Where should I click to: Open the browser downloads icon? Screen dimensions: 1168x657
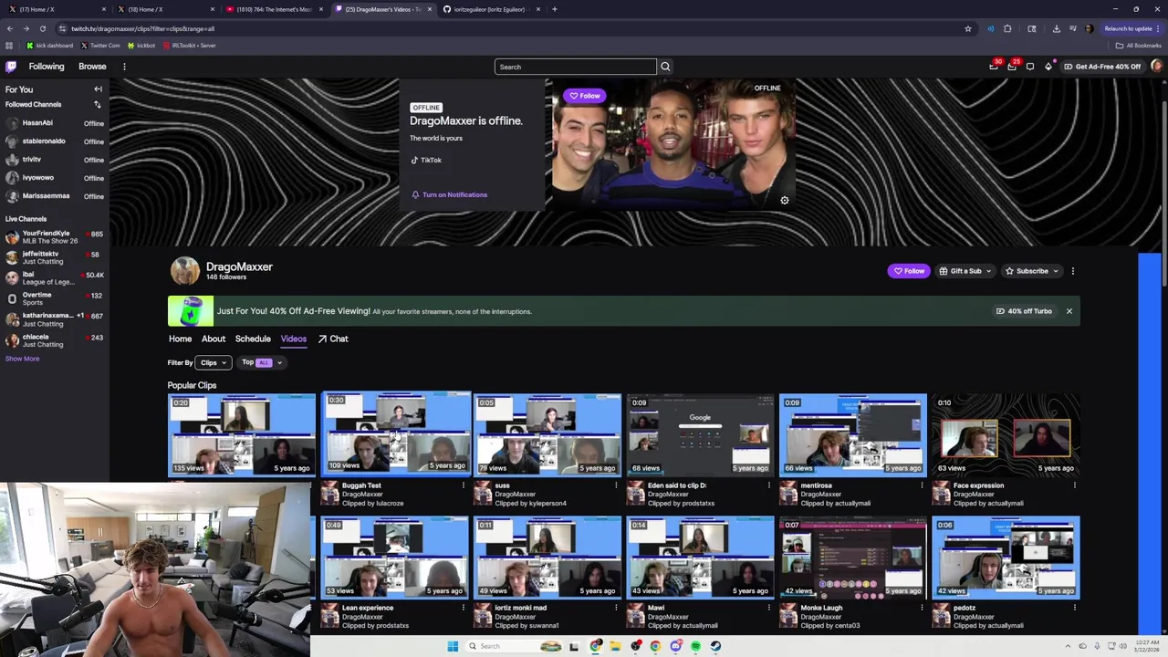[x=1056, y=28]
